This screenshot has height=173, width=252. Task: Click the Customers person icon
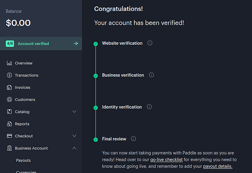click(x=9, y=100)
